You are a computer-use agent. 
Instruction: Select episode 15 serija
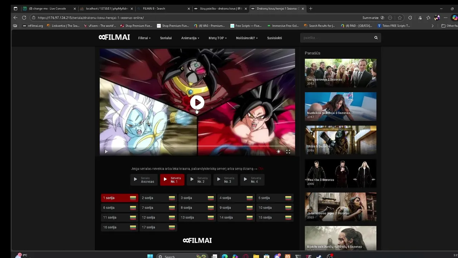click(x=275, y=218)
